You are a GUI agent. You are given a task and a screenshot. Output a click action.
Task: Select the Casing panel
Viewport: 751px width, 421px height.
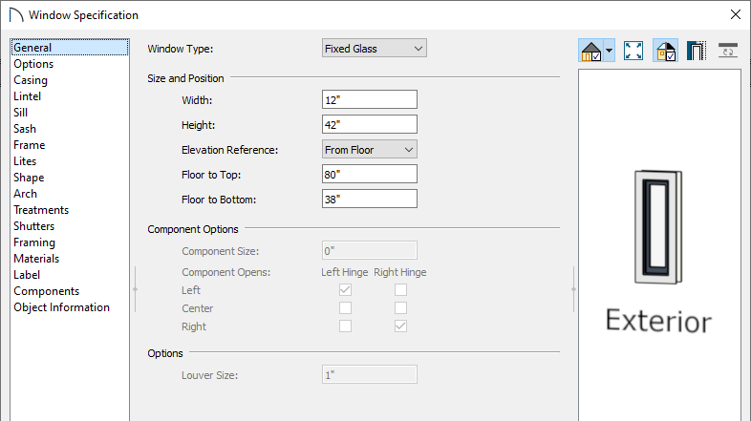31,80
